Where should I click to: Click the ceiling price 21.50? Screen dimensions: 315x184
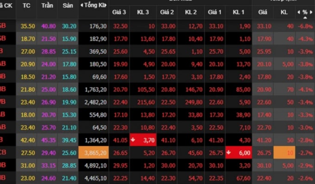[49, 39]
